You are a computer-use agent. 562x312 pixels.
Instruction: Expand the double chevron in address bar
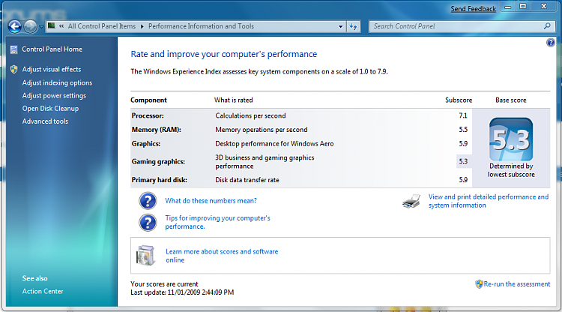(61, 26)
